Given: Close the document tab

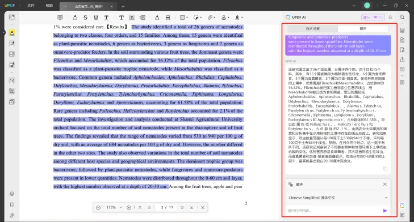Looking at the screenshot, I should (x=111, y=6).
